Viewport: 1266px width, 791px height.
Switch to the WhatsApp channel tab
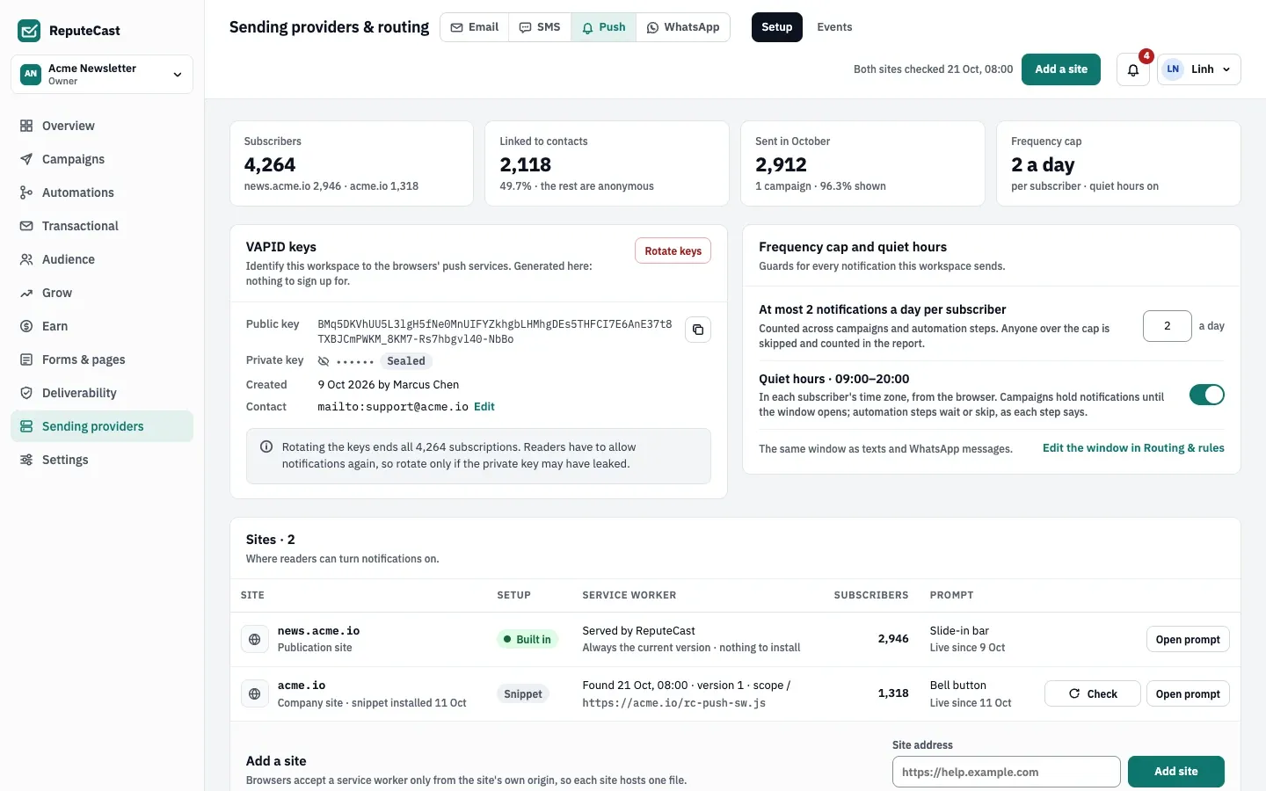click(x=683, y=27)
